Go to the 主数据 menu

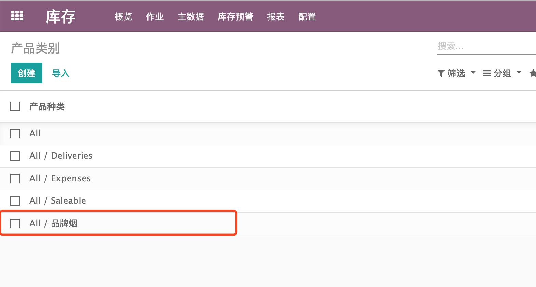coord(191,17)
